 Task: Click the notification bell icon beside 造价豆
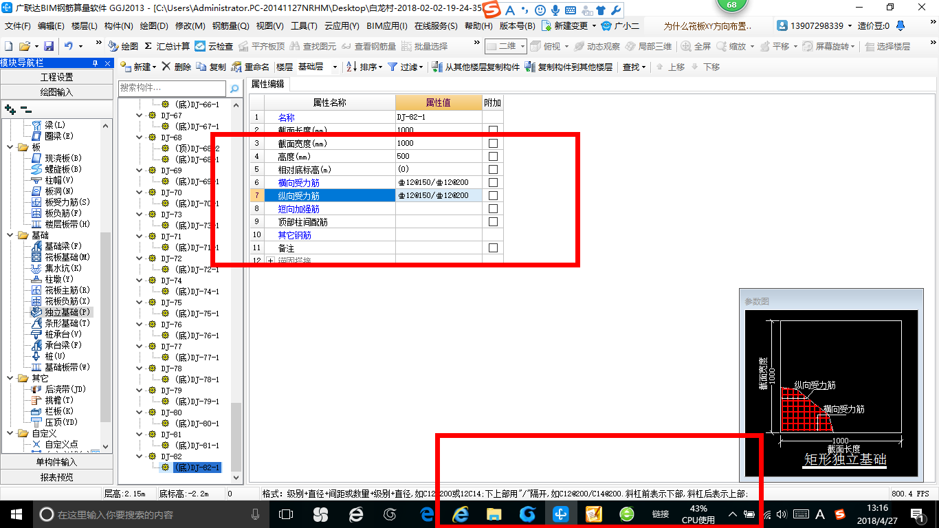click(x=901, y=25)
